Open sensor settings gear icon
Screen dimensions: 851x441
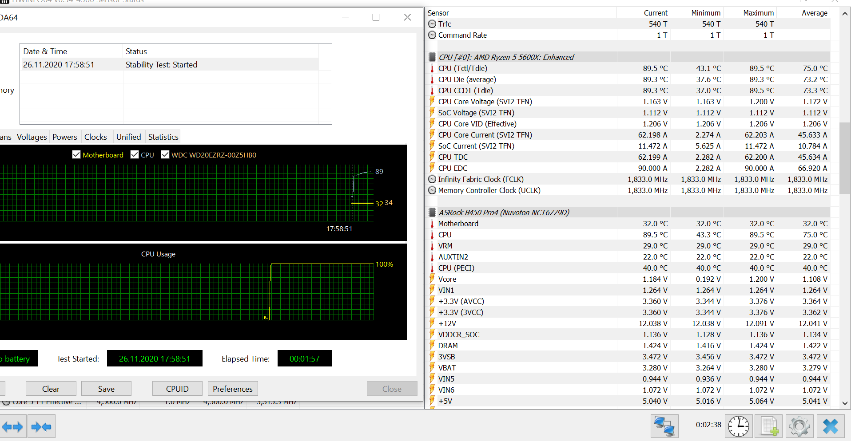[x=799, y=427]
